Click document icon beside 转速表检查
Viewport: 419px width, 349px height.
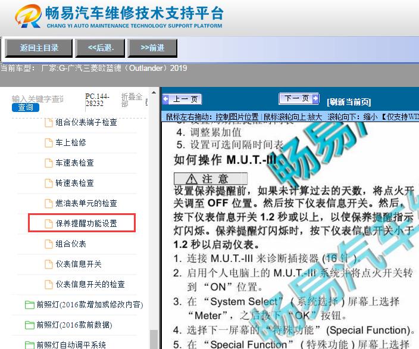pos(49,183)
